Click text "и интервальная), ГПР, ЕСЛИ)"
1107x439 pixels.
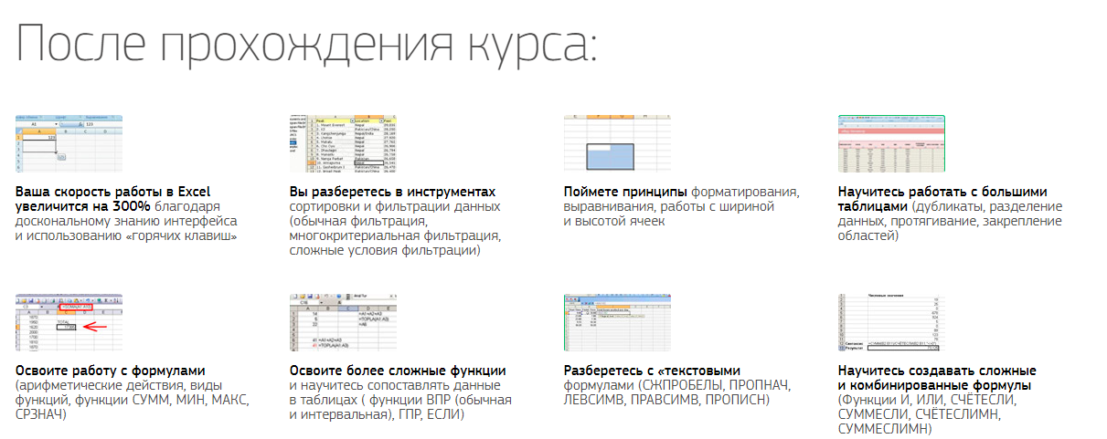(377, 414)
